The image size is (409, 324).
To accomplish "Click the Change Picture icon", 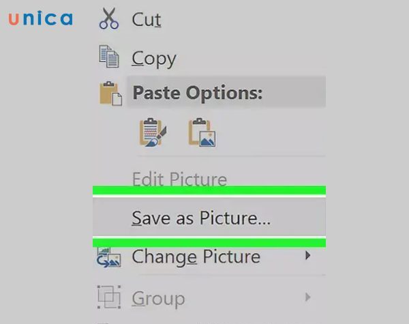I will click(x=109, y=258).
